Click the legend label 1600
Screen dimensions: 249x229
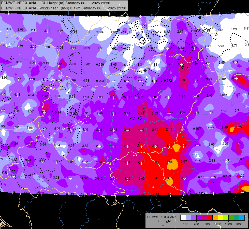pyautogui.click(x=228, y=224)
